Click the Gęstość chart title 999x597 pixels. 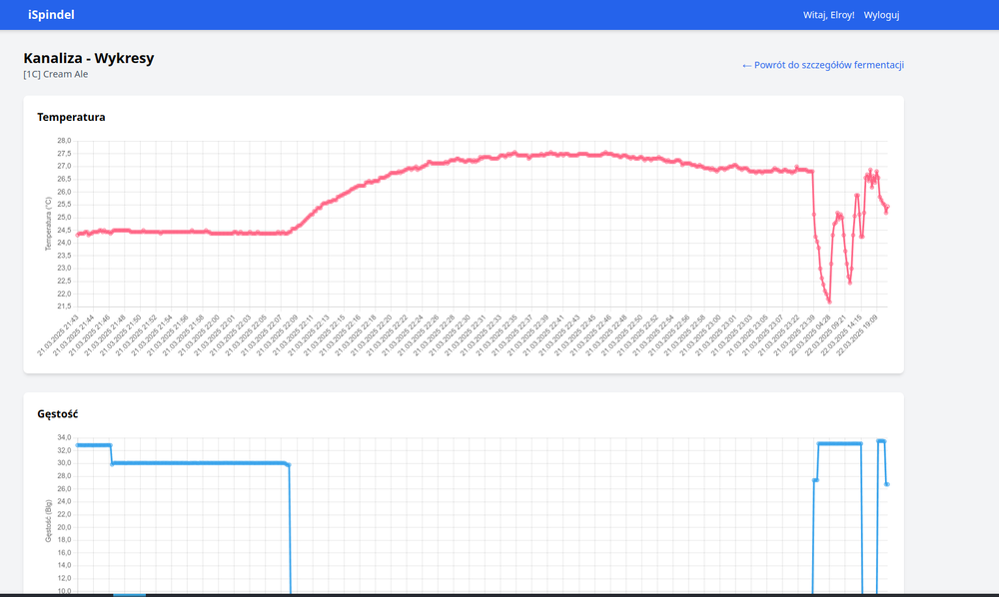(58, 413)
